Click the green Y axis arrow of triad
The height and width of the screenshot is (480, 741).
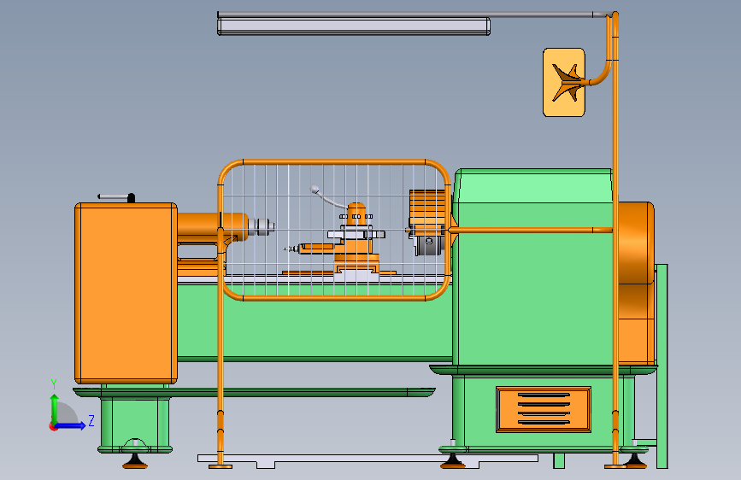(54, 409)
